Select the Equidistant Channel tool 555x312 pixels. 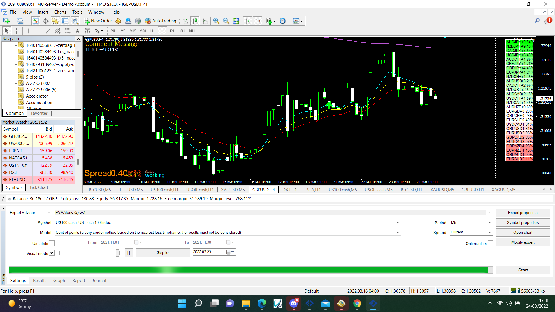58,31
